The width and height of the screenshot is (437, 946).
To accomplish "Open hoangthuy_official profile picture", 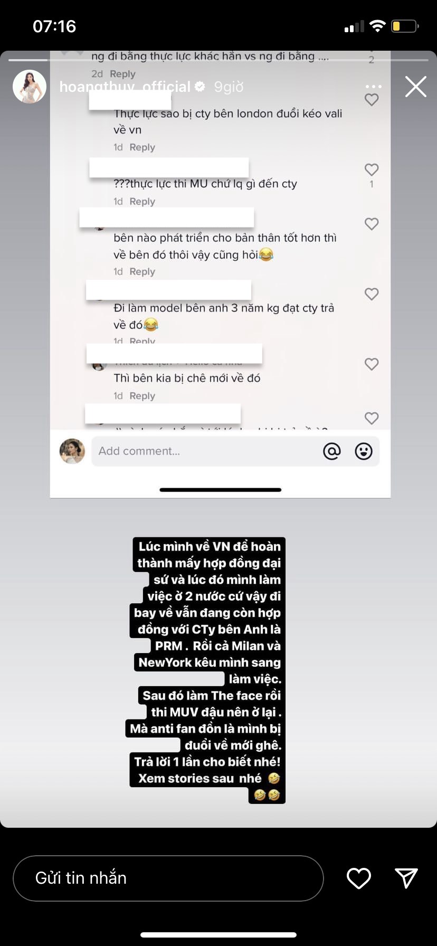I will (30, 87).
